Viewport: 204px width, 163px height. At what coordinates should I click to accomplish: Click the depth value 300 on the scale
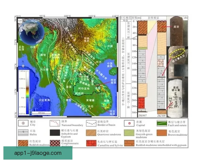click(134, 112)
